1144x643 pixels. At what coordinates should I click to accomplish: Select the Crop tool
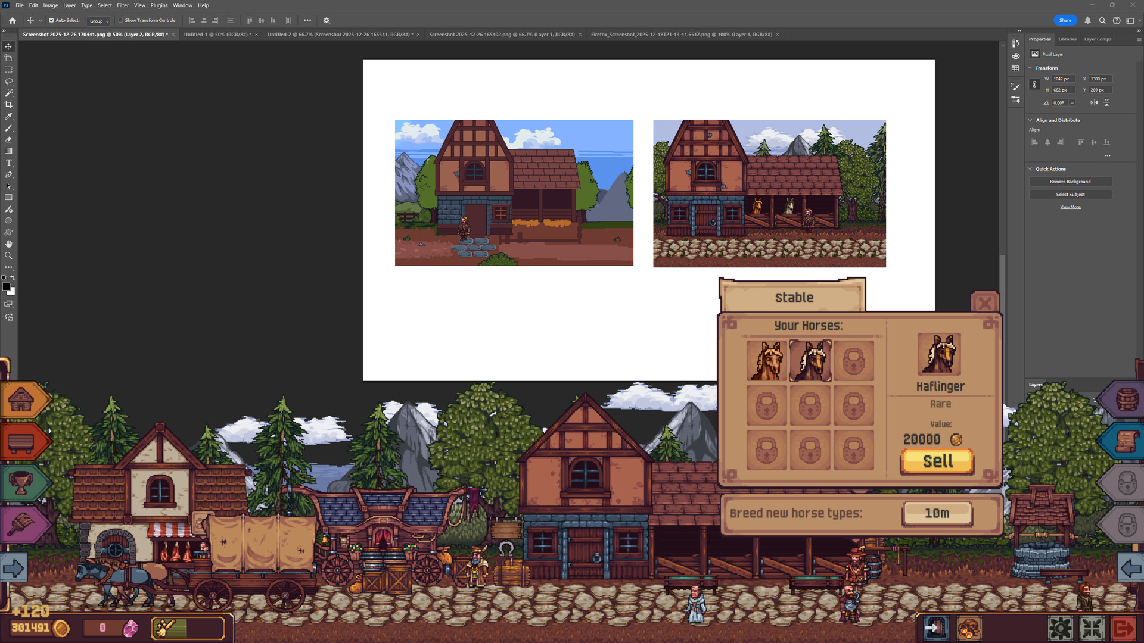pyautogui.click(x=8, y=104)
